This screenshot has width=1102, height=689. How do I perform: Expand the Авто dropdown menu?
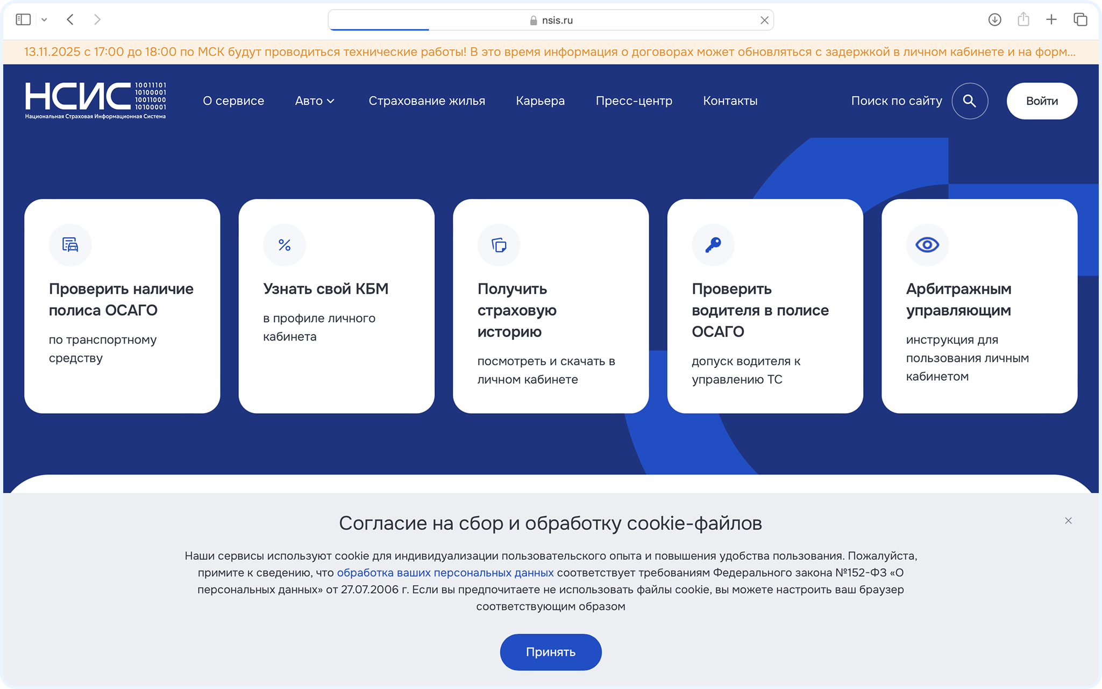click(x=315, y=101)
